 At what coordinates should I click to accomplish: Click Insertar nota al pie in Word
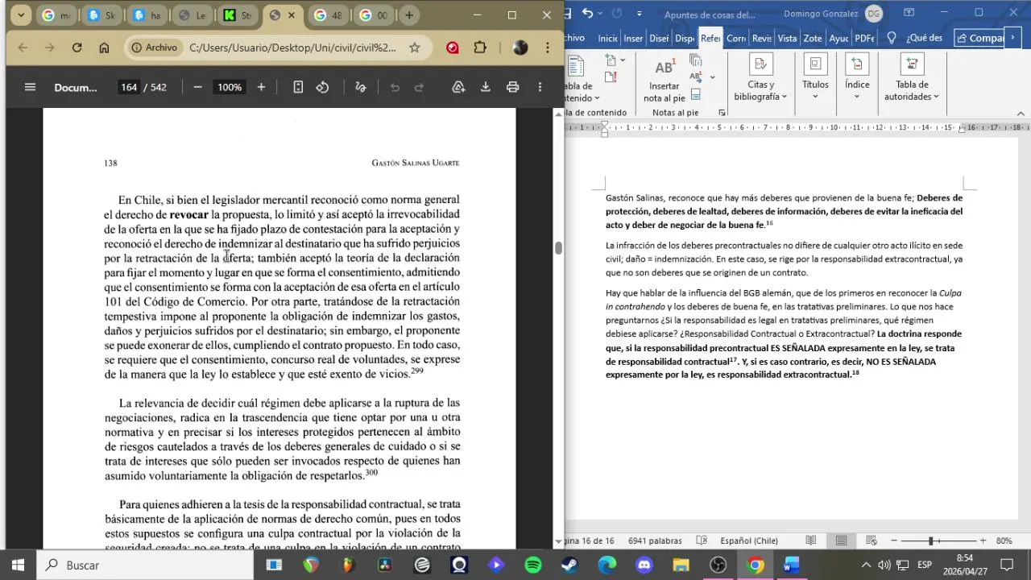(x=665, y=81)
